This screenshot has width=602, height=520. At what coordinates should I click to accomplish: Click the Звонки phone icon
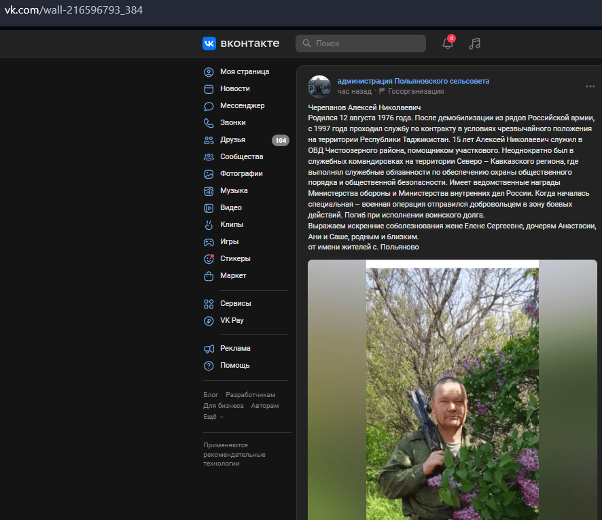tap(209, 123)
